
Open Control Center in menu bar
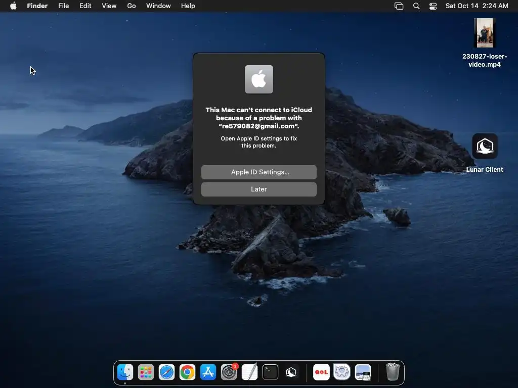(433, 6)
